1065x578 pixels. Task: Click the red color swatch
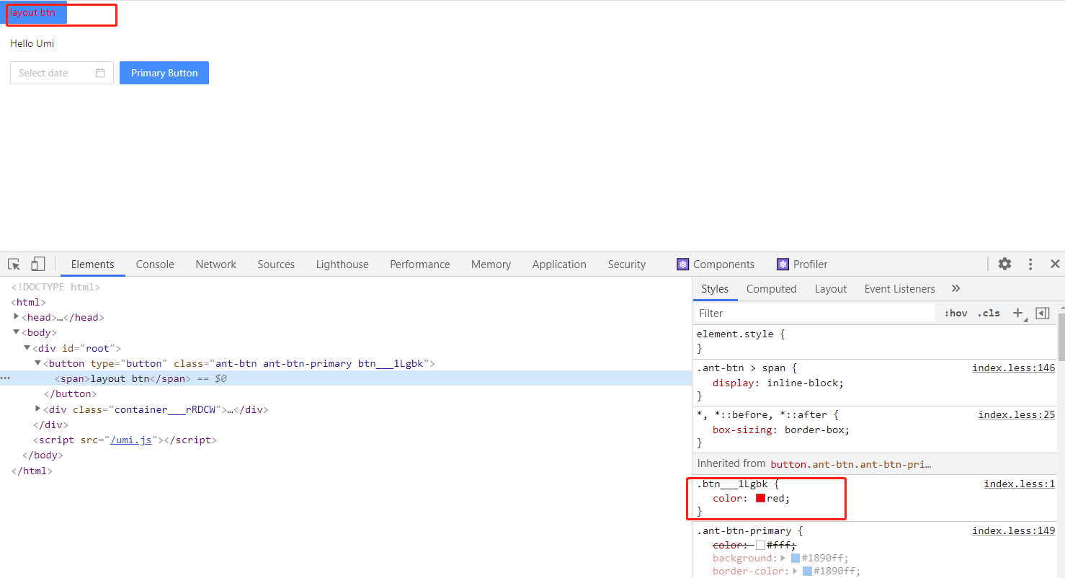(760, 498)
